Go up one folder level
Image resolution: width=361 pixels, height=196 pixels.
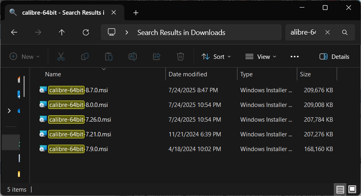62,33
